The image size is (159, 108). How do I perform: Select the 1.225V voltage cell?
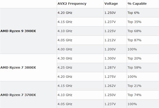point(110,31)
